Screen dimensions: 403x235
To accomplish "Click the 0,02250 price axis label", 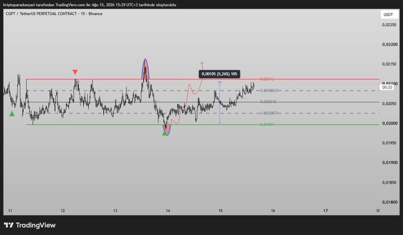I will tap(389, 25).
